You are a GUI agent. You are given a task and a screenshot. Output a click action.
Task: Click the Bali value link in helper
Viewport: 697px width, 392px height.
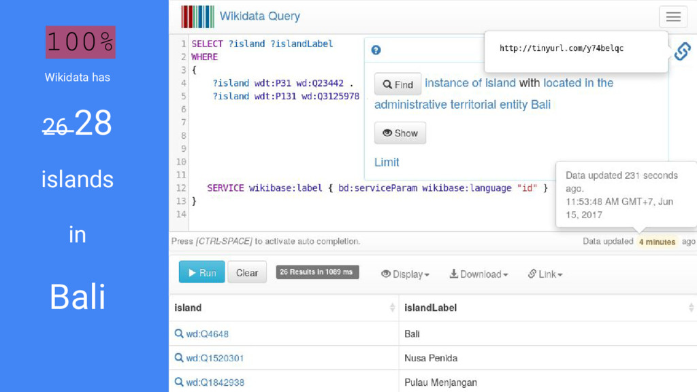point(541,104)
